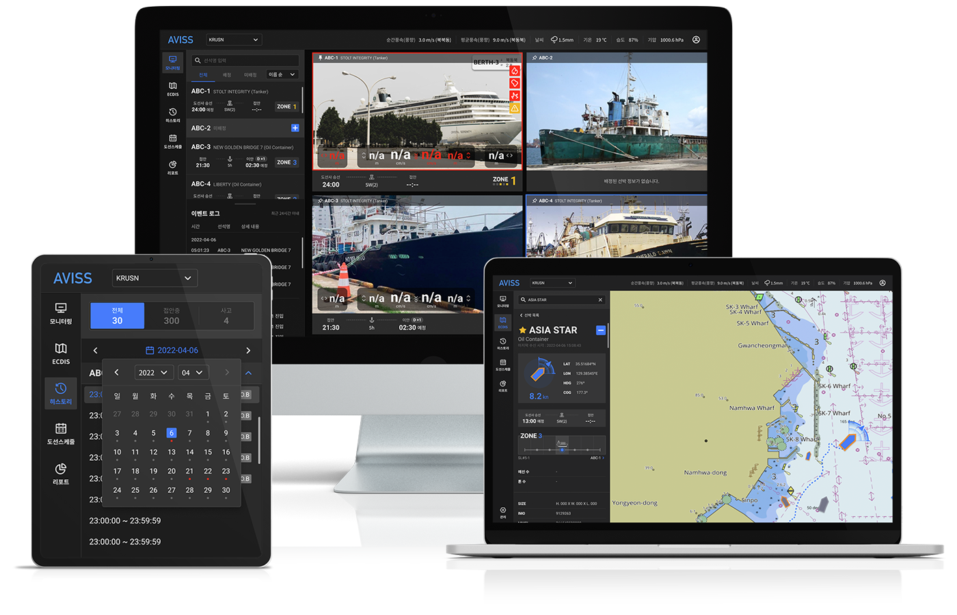Select the 배정 tab in desktop ship list
This screenshot has height=615, width=957.
coord(227,75)
